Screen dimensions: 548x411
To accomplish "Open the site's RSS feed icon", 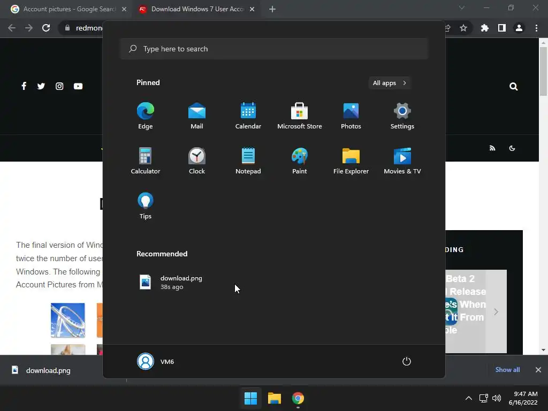I will [492, 148].
